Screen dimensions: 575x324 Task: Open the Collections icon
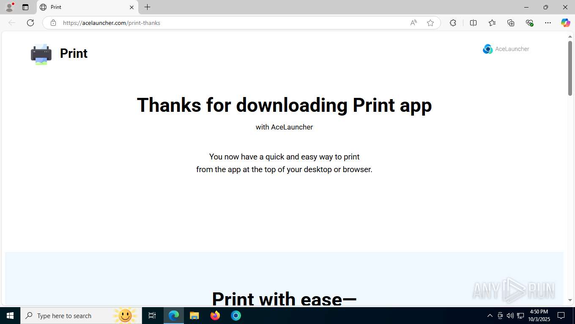(x=511, y=23)
